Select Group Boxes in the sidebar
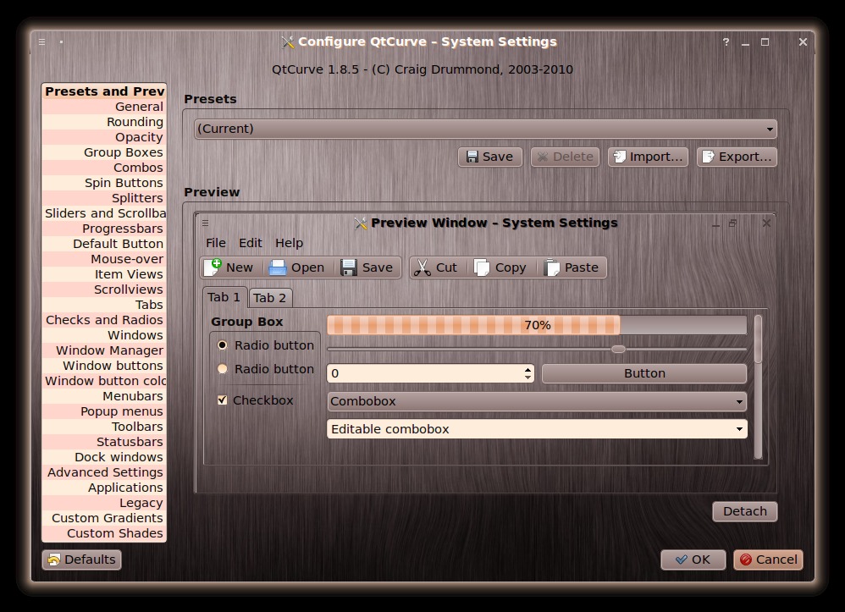This screenshot has width=845, height=612. pyautogui.click(x=104, y=152)
